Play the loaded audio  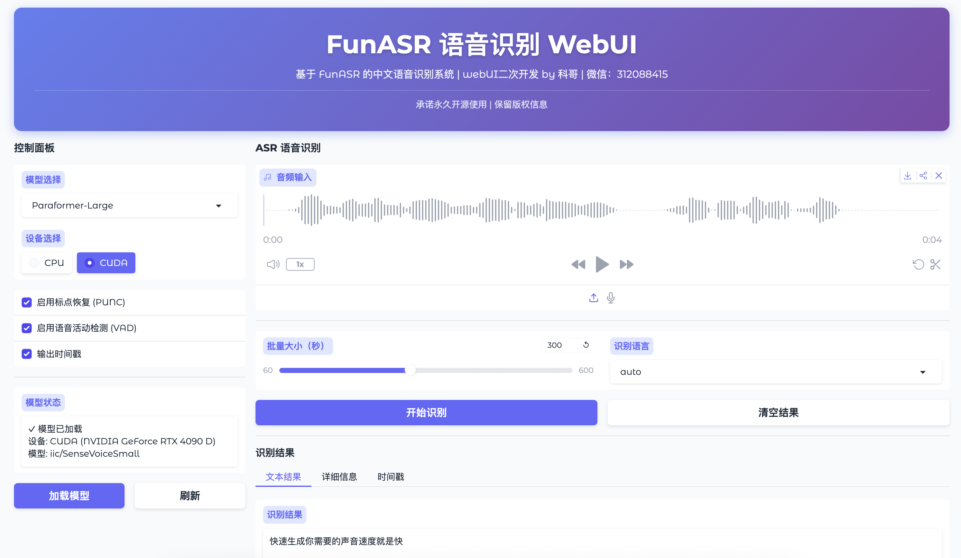click(x=602, y=264)
